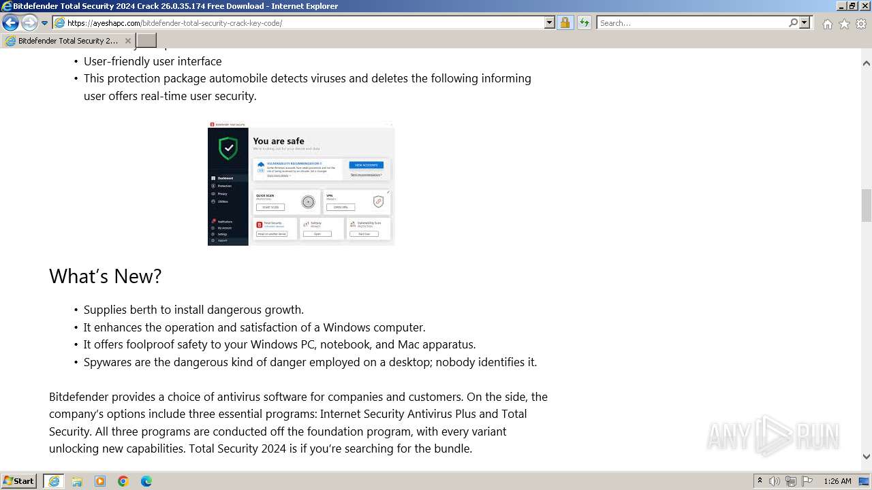Click text 'User-friendly user interface'

[x=153, y=61]
